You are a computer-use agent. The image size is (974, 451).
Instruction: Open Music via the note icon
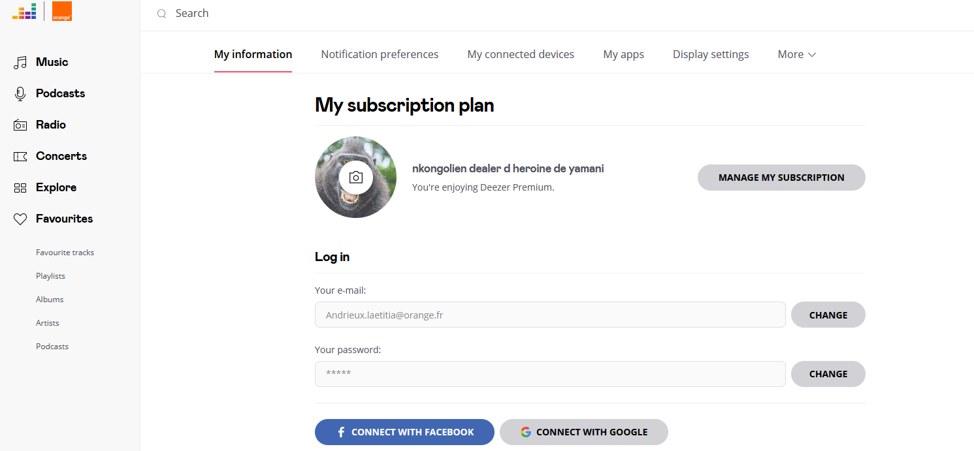20,63
